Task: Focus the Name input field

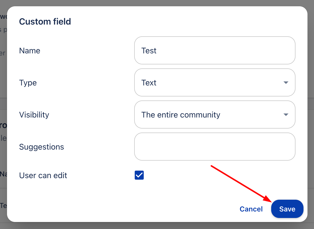Action: pos(215,50)
